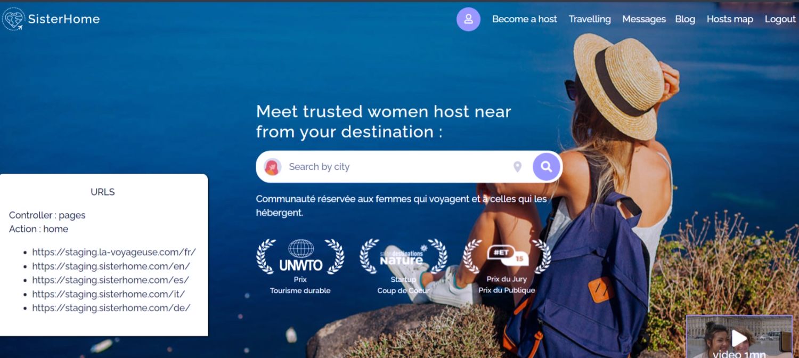Go to Messages in the navigation
This screenshot has height=358, width=799.
click(x=644, y=19)
